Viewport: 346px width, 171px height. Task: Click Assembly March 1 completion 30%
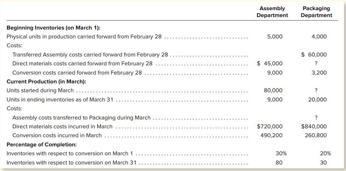281,154
